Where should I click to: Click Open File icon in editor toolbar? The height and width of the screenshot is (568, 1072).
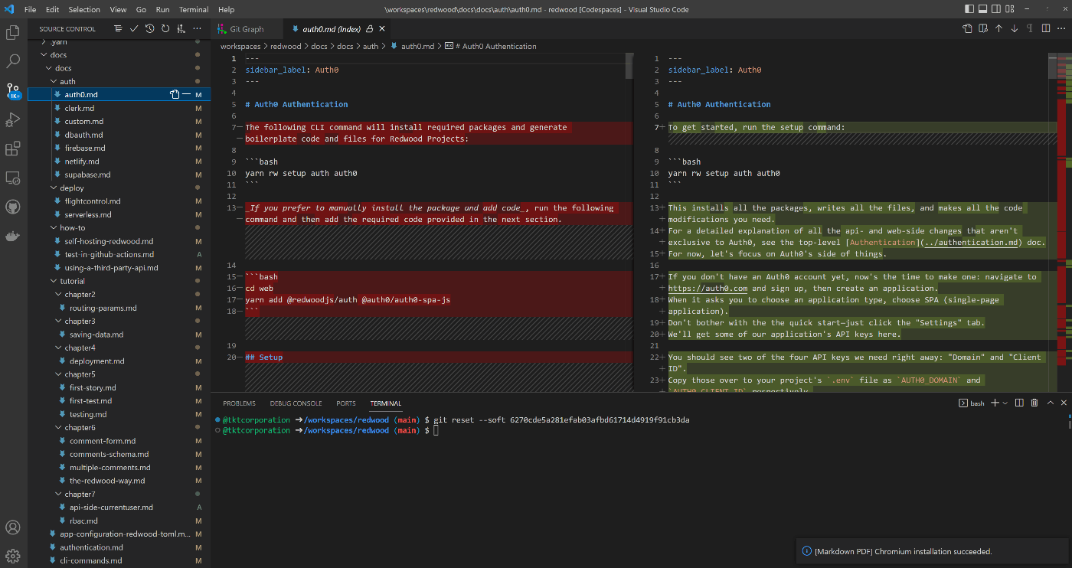pos(967,28)
